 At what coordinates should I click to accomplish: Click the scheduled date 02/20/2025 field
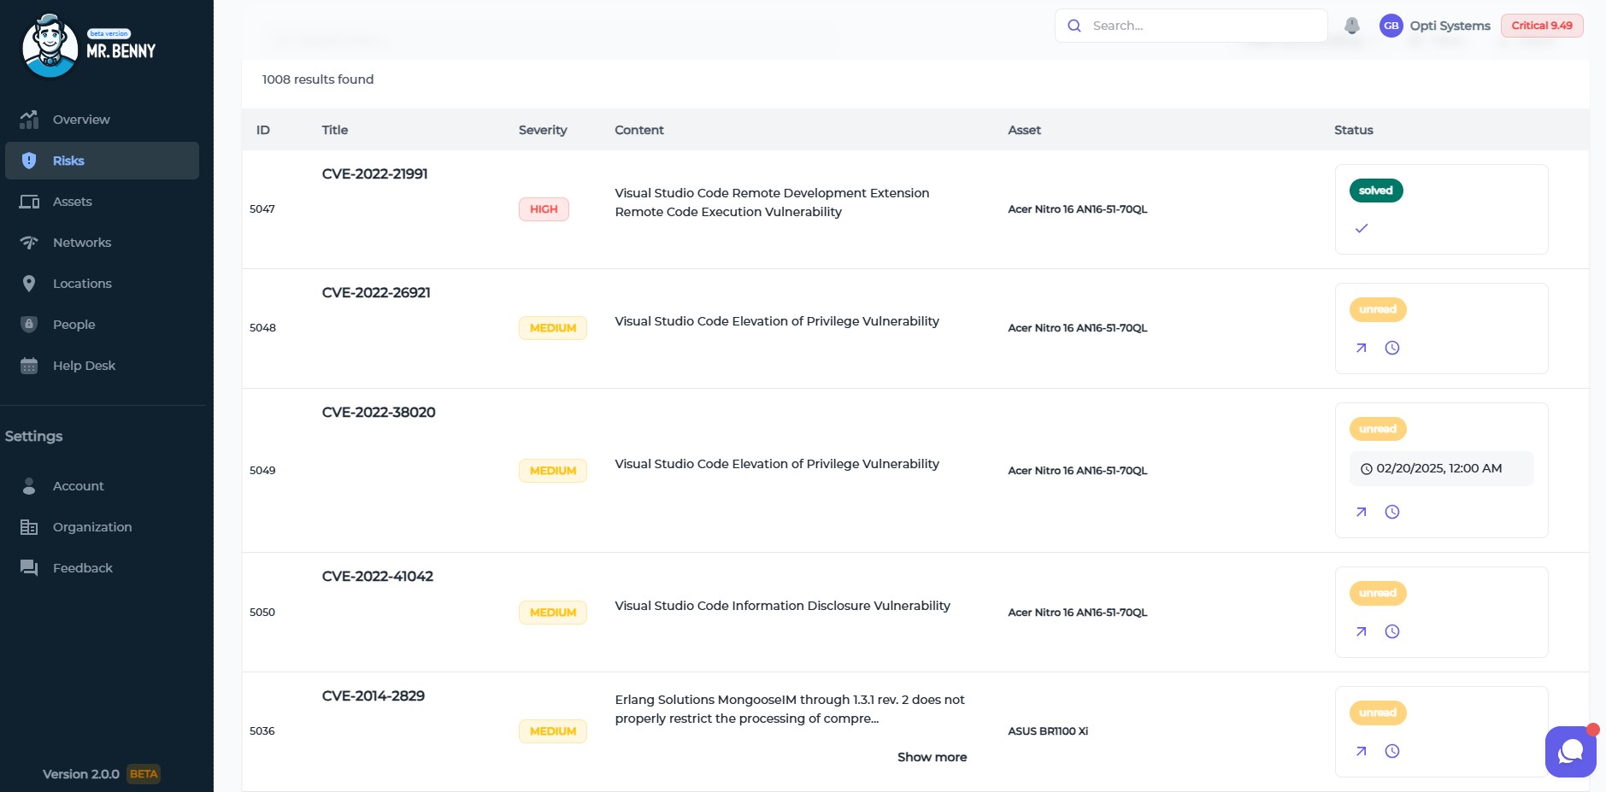coord(1440,468)
